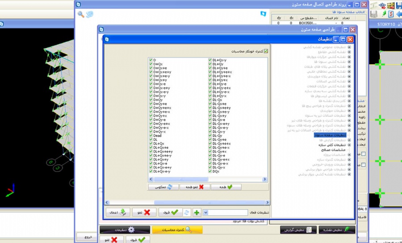This screenshot has width=402, height=243.
Task: Expand the تنظیمات گزارش ها tree node
Action: pyautogui.click(x=349, y=140)
